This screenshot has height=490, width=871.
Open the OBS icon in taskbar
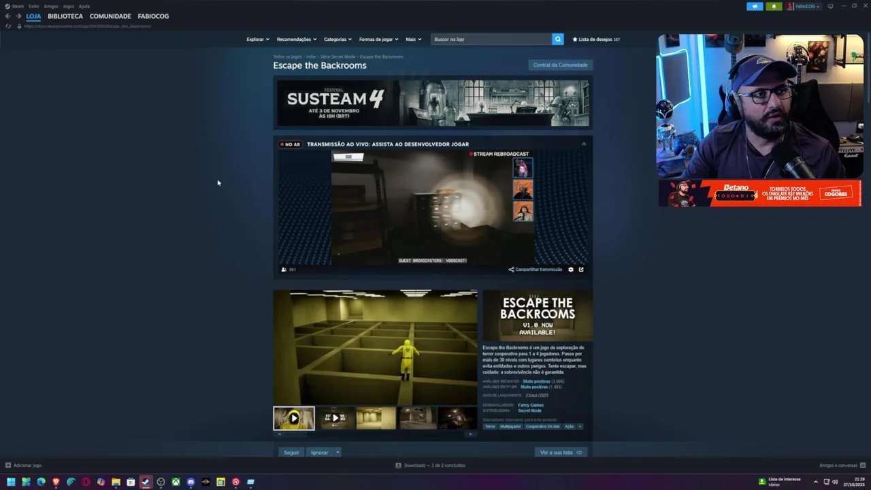(161, 482)
